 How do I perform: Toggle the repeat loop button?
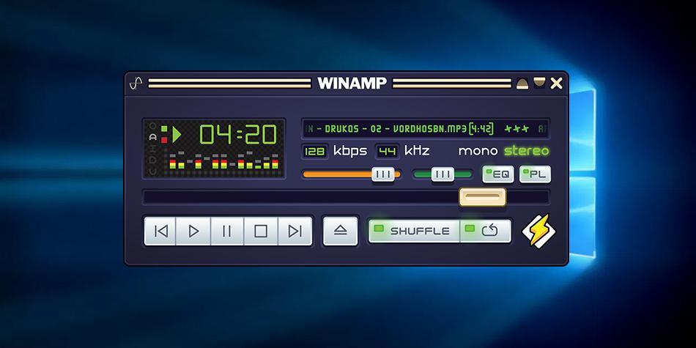pos(486,231)
